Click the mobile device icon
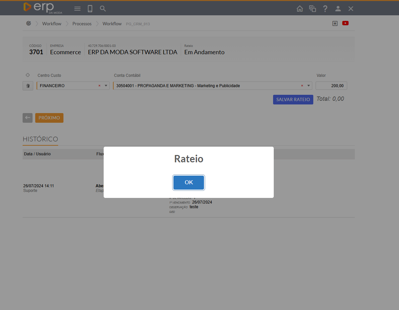Image resolution: width=399 pixels, height=310 pixels. point(90,9)
